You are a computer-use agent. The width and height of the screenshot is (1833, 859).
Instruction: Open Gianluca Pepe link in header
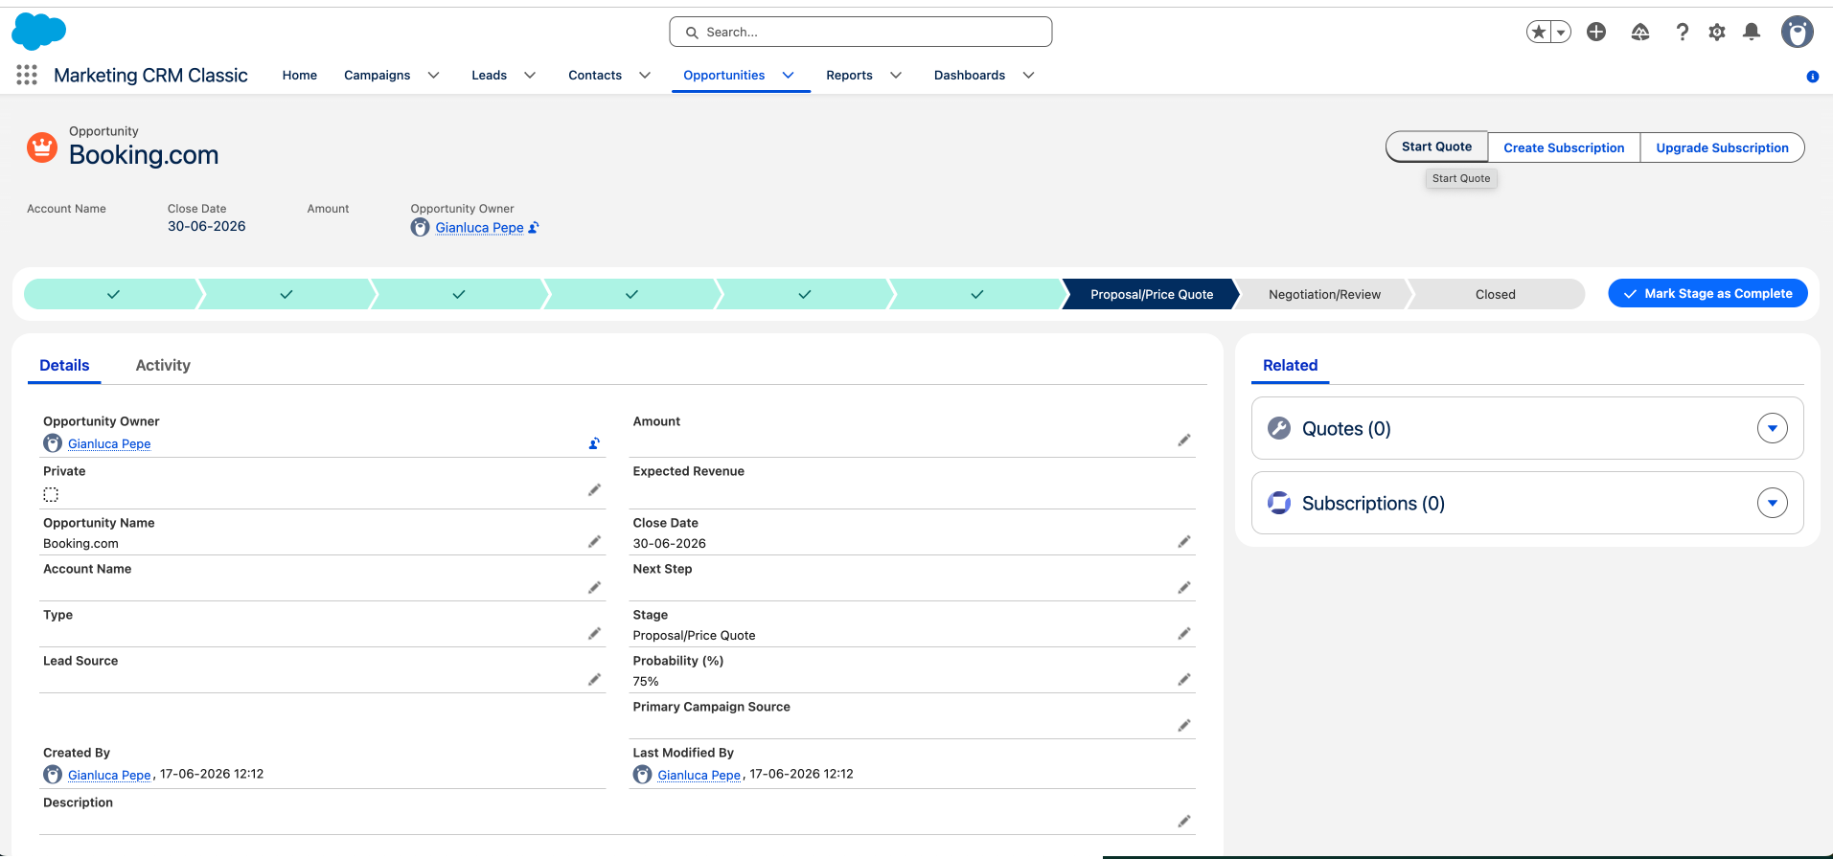click(479, 228)
